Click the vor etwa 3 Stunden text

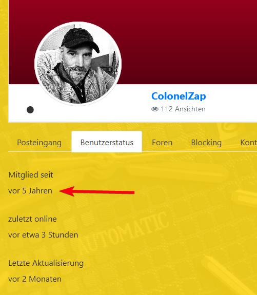pyautogui.click(x=43, y=235)
